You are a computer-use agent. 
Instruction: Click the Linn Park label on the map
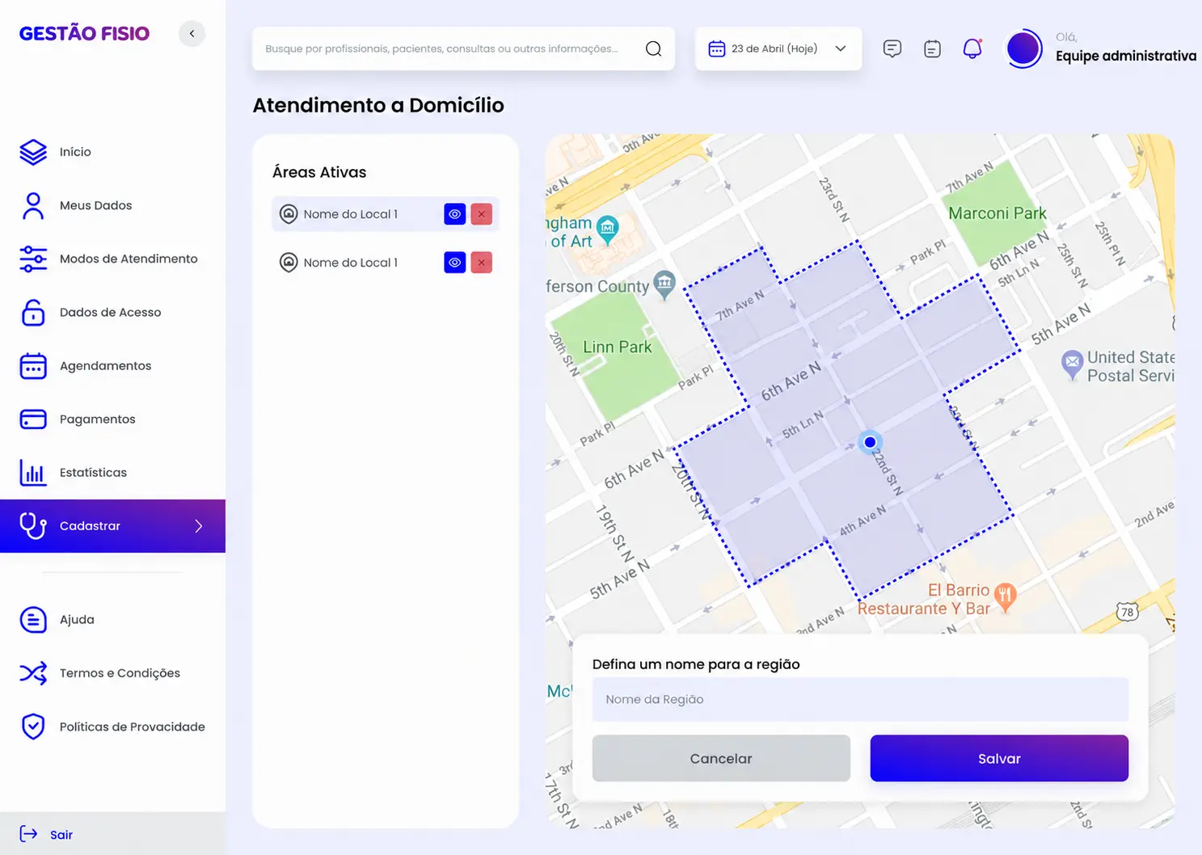click(x=618, y=347)
